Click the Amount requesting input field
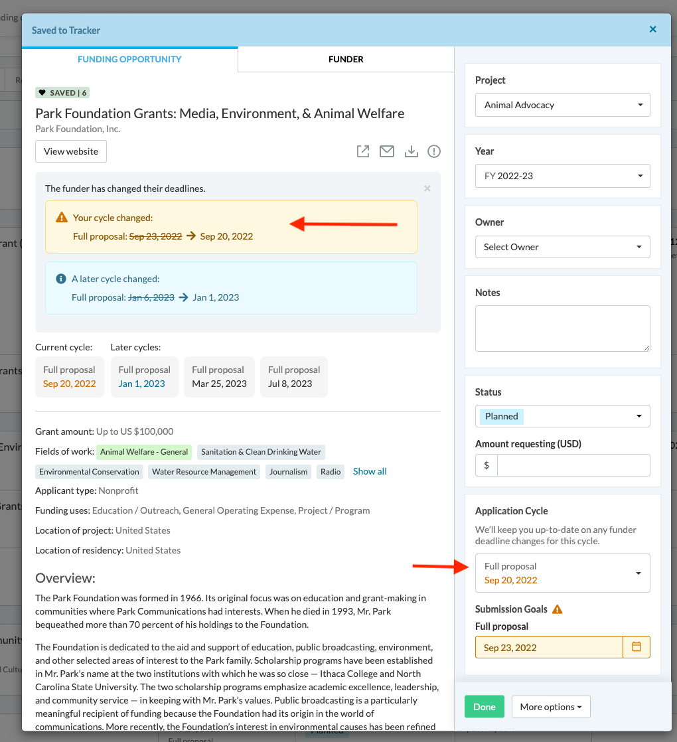The image size is (677, 742). [573, 465]
